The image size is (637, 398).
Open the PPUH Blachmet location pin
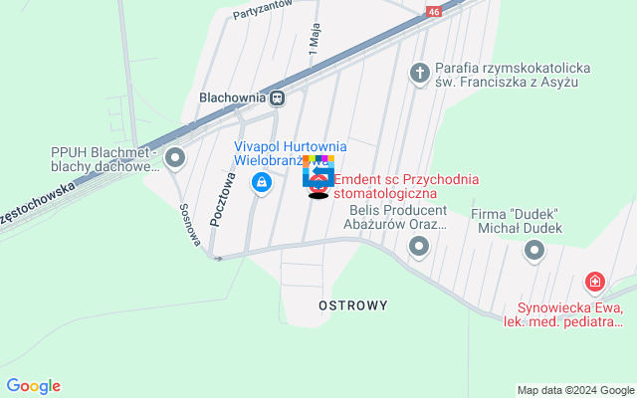pyautogui.click(x=175, y=158)
